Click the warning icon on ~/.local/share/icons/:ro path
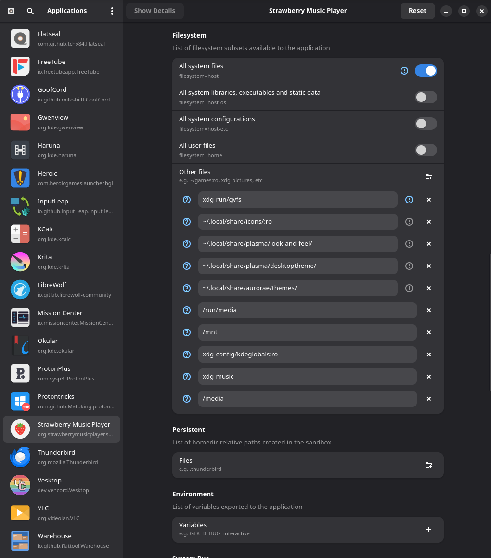Screen dimensions: 491x558 409,222
